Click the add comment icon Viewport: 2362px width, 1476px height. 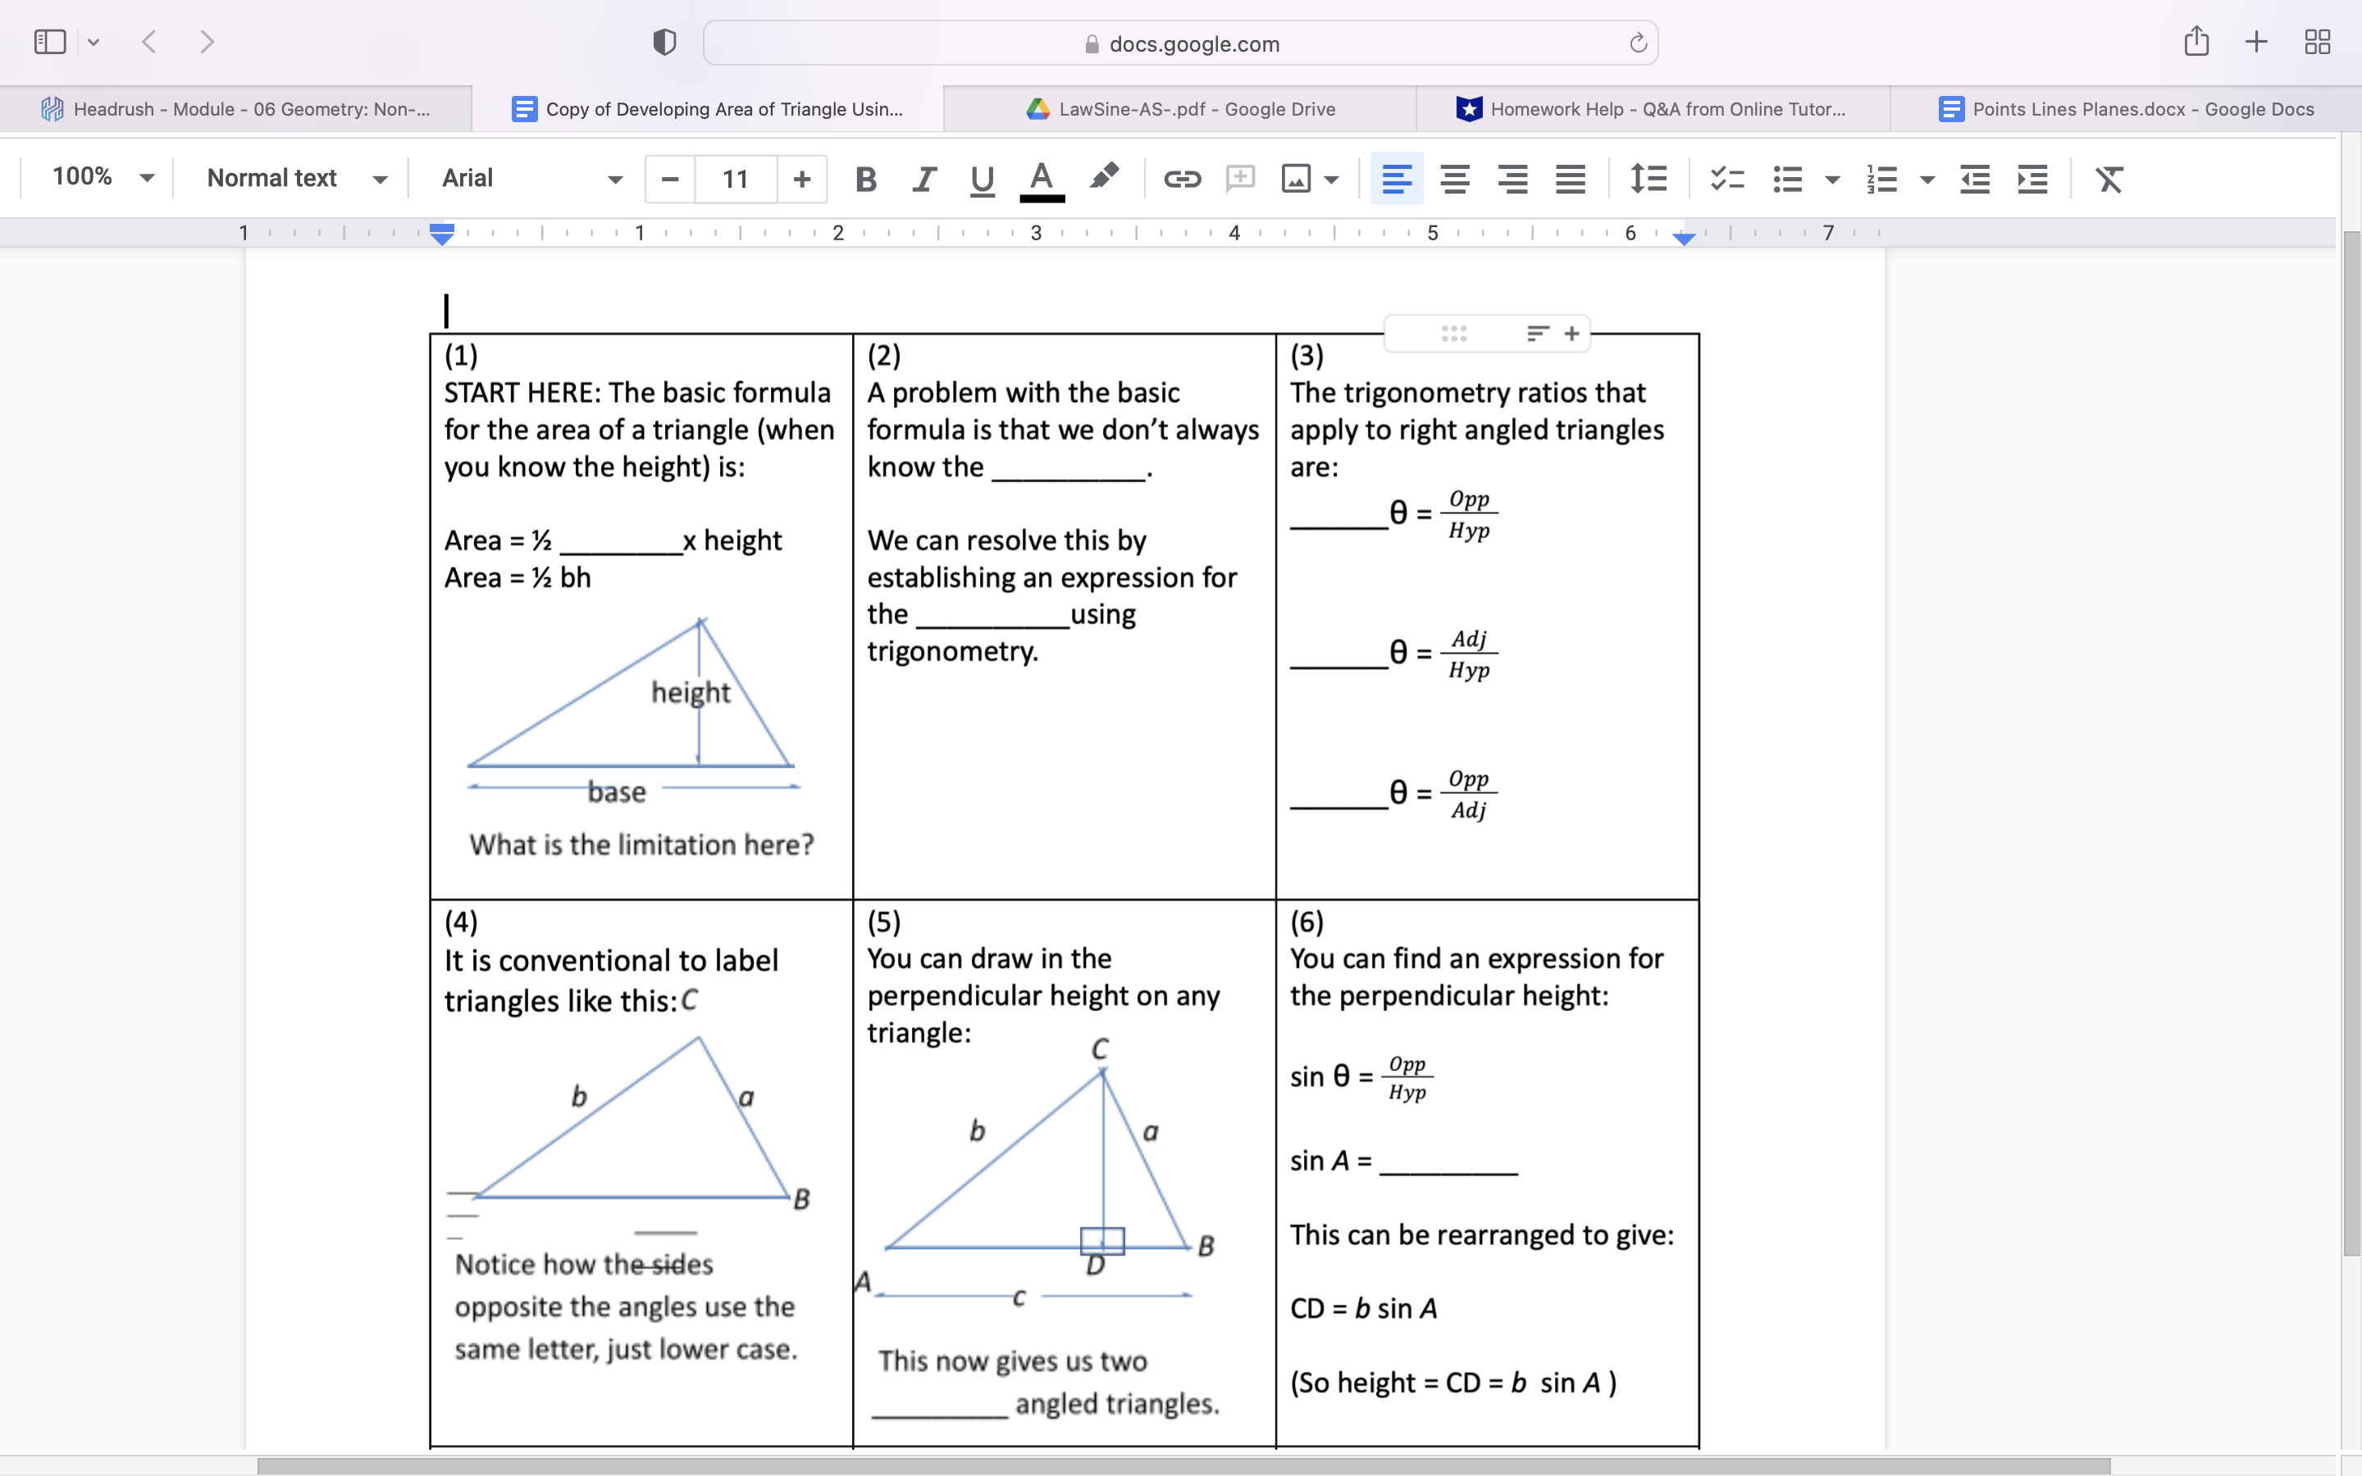[x=1239, y=179]
